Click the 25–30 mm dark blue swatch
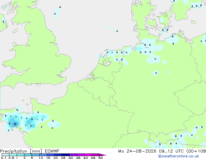This screenshot has width=206, height=159. 66,155
